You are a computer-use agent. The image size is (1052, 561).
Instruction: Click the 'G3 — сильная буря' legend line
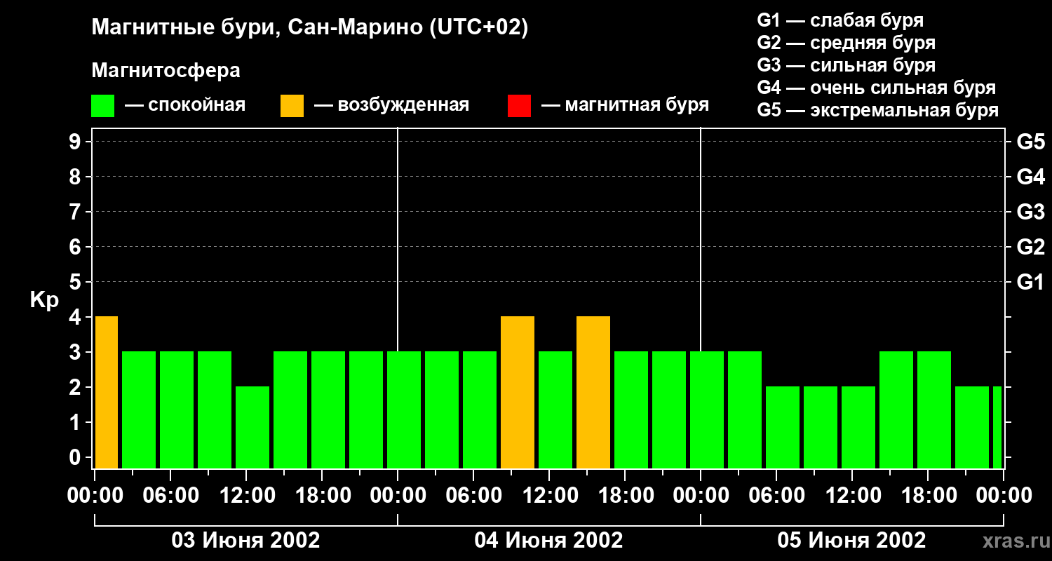[846, 65]
